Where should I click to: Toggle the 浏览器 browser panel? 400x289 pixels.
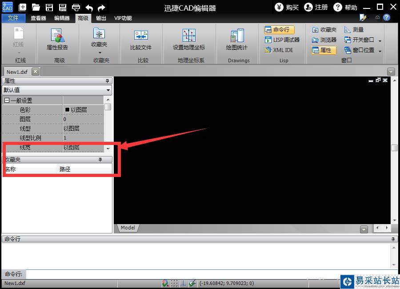pyautogui.click(x=324, y=40)
